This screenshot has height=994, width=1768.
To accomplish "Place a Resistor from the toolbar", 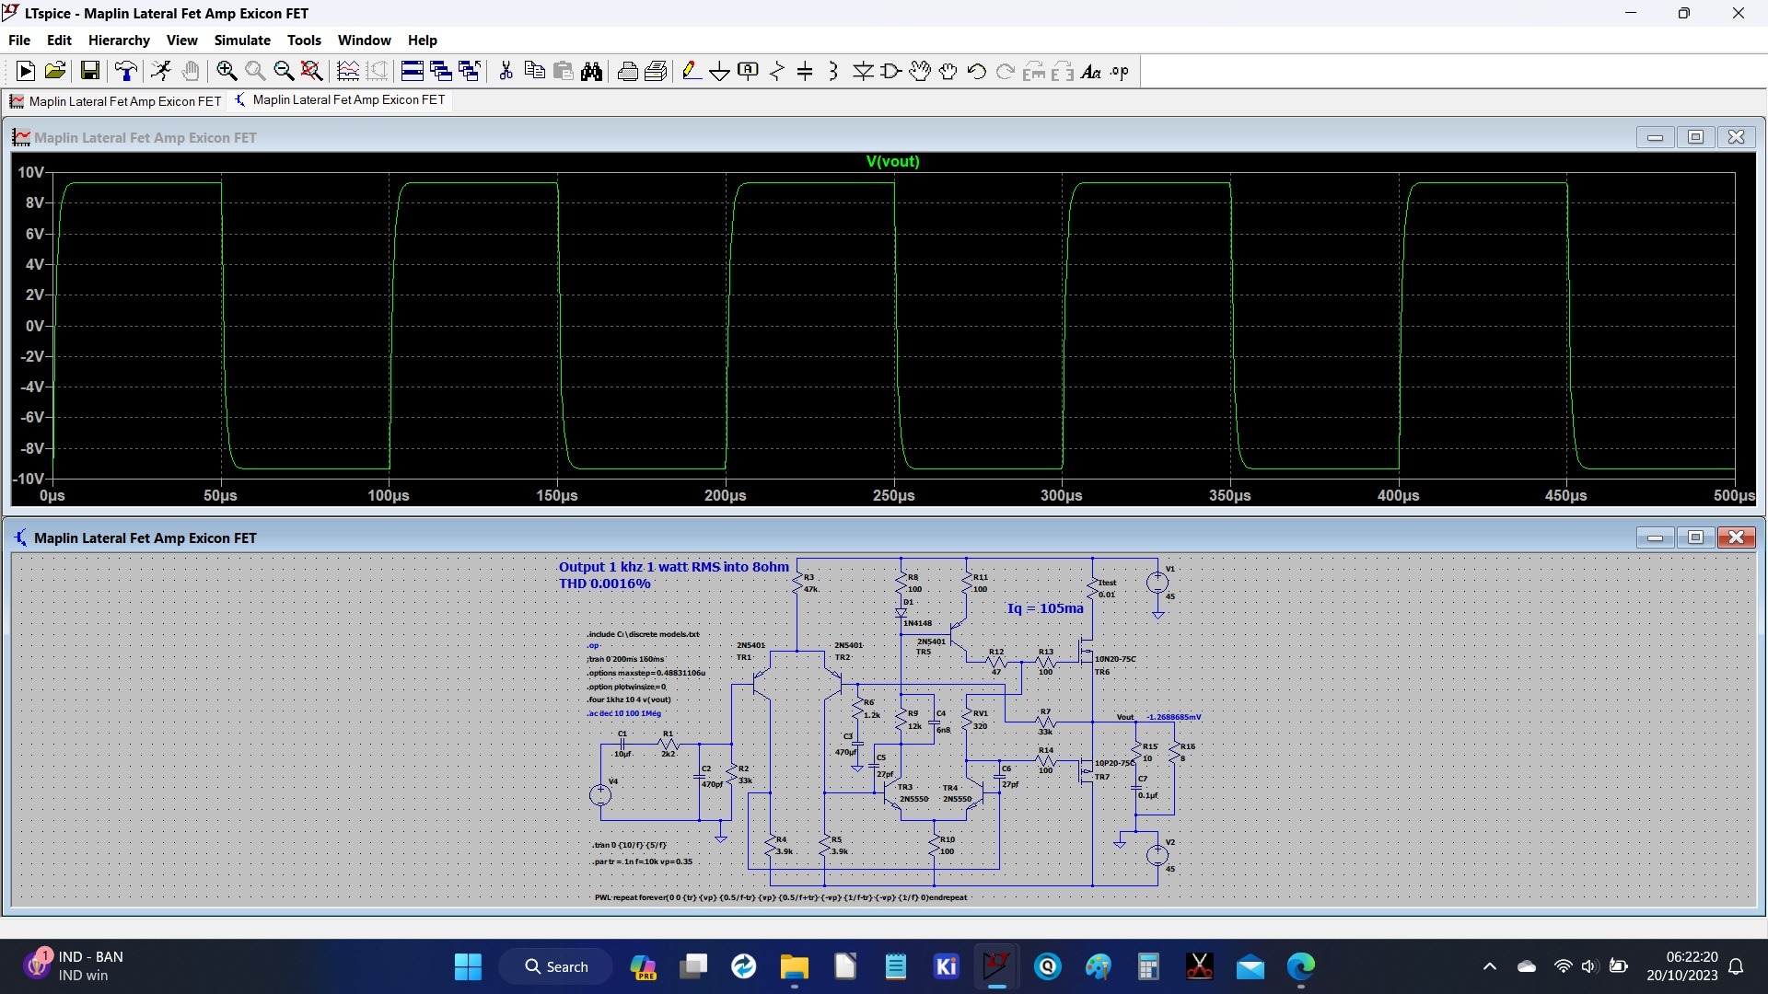I will [777, 71].
